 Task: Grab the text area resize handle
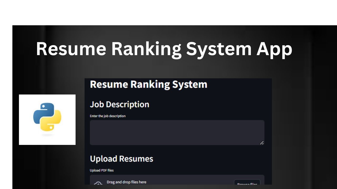pos(262,143)
